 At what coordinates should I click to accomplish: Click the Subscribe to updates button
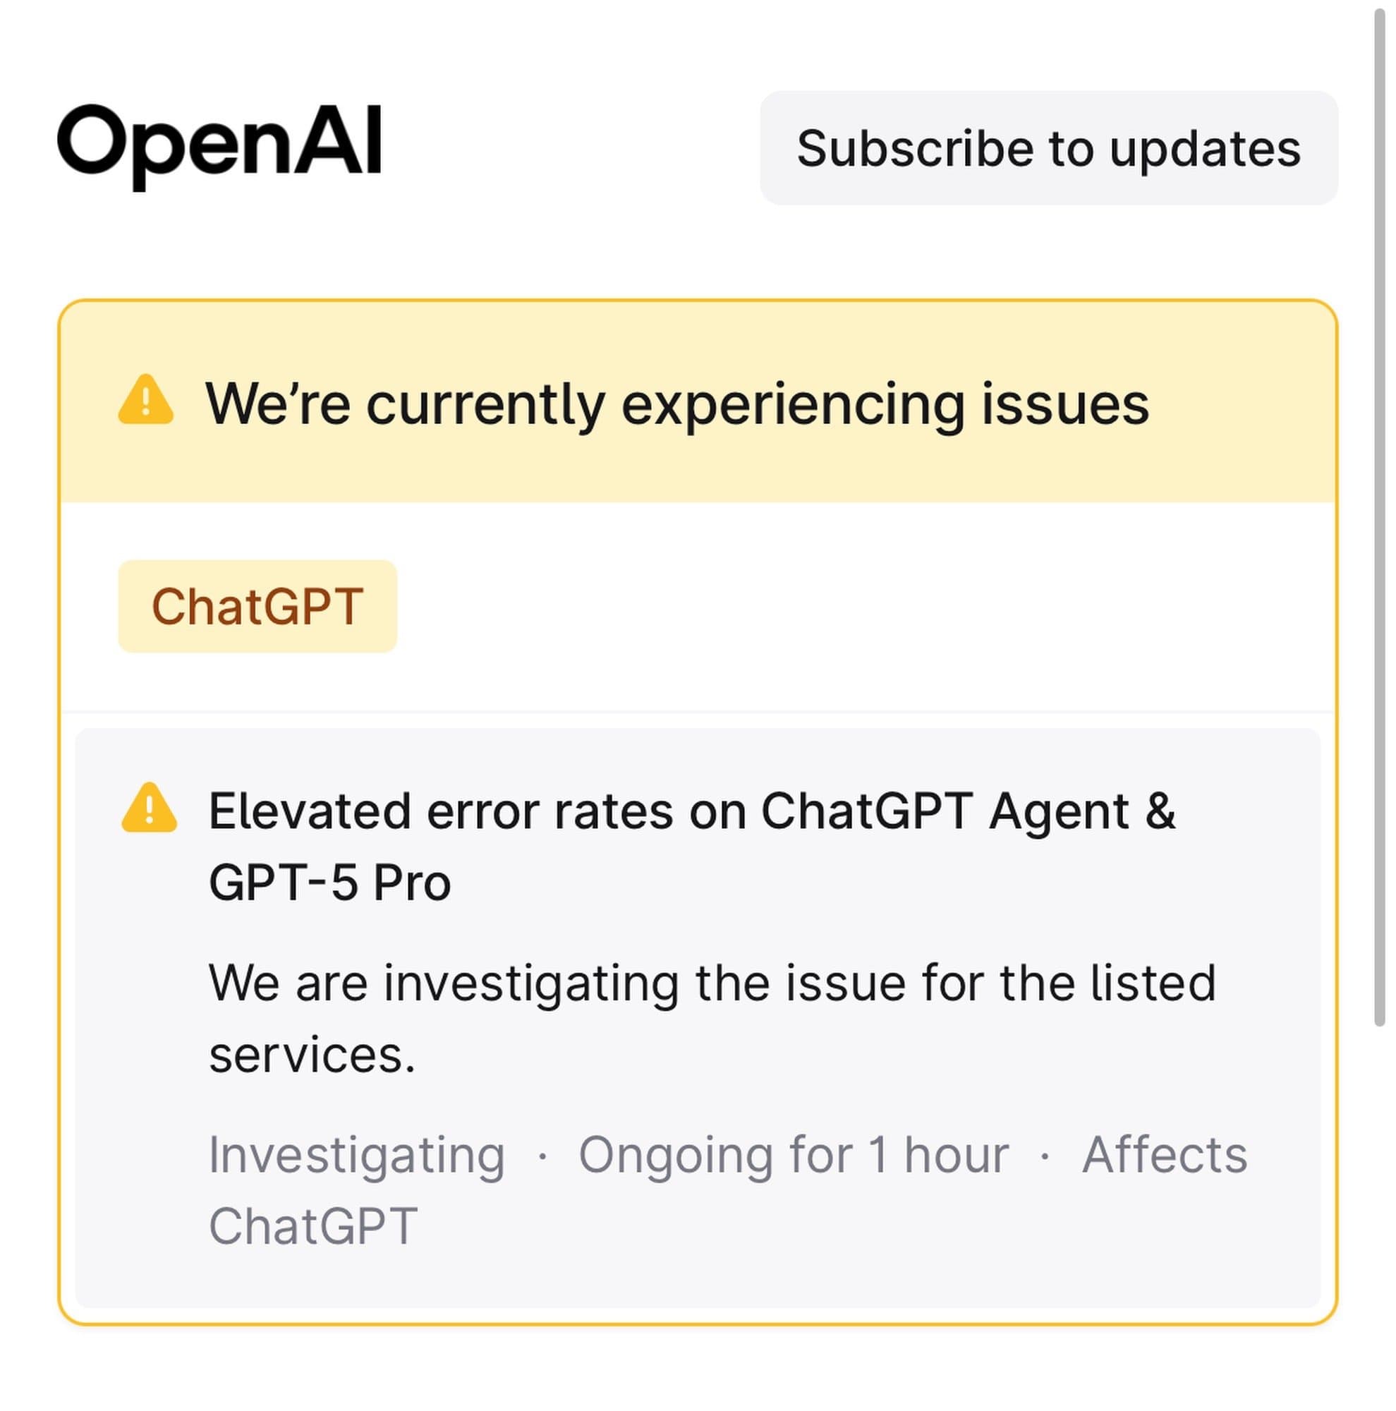point(1048,148)
